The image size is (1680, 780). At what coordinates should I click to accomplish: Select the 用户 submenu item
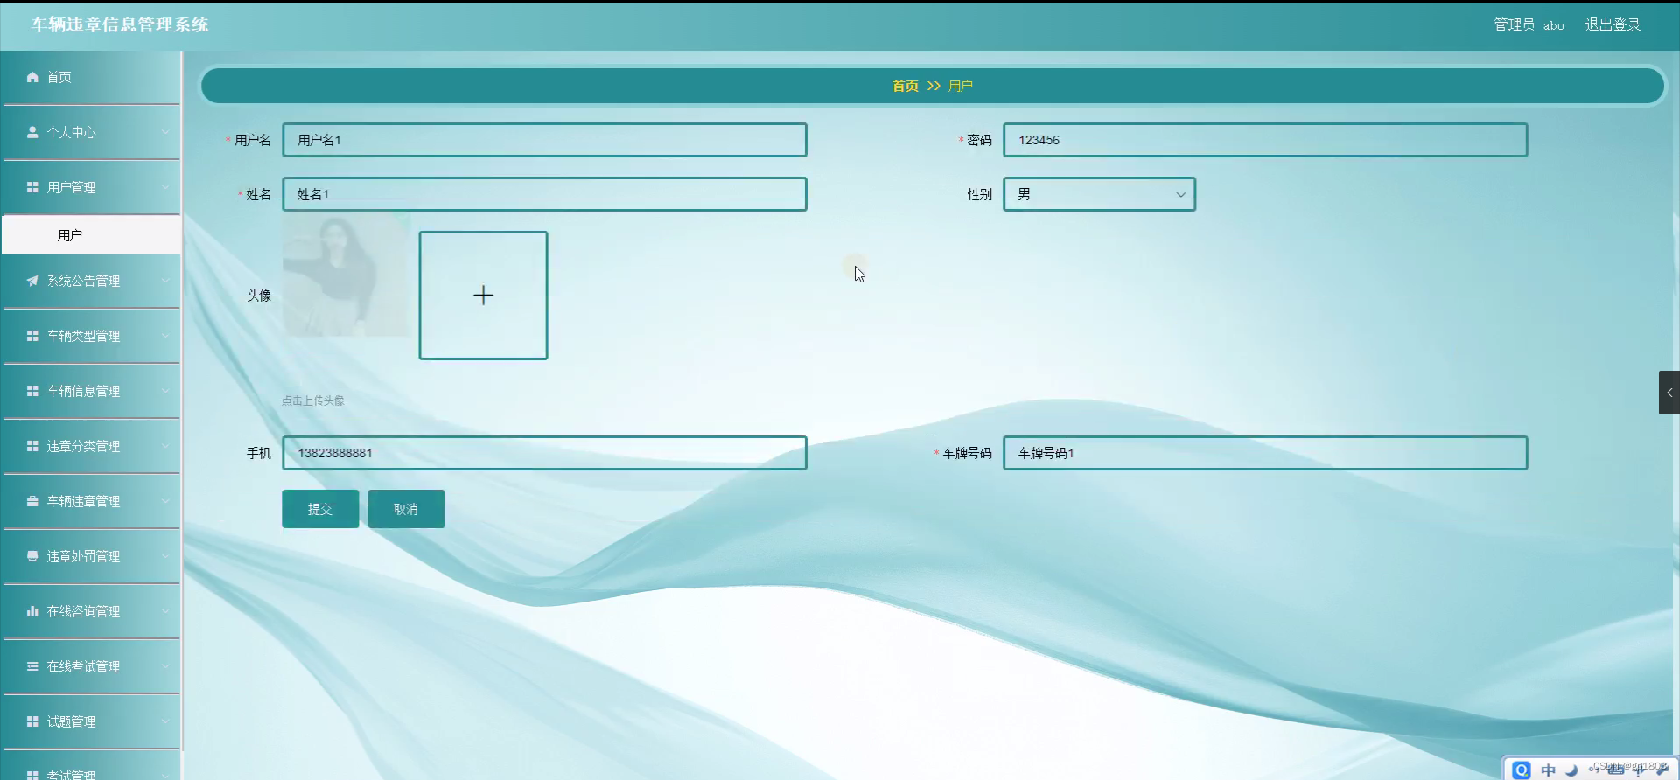91,235
